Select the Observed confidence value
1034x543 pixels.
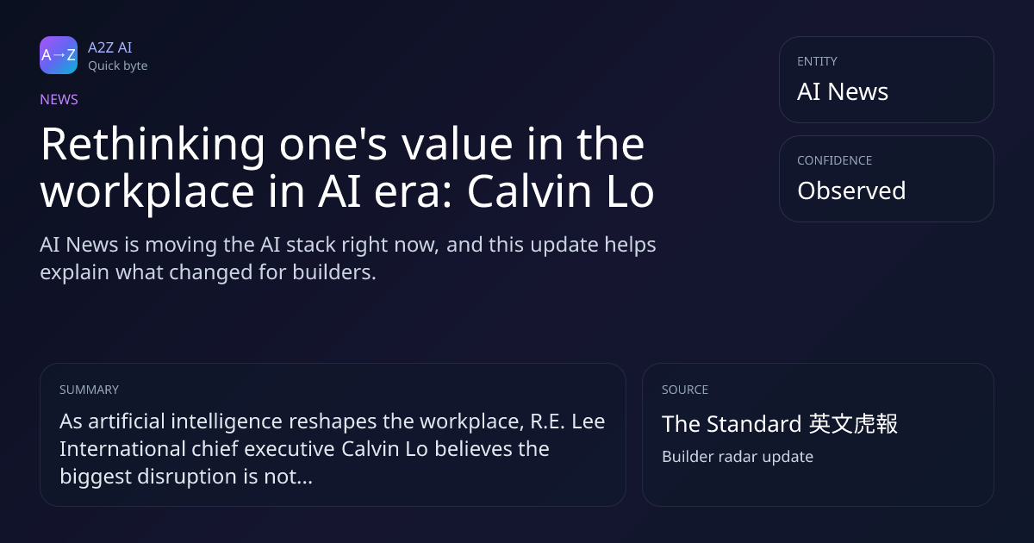point(851,190)
